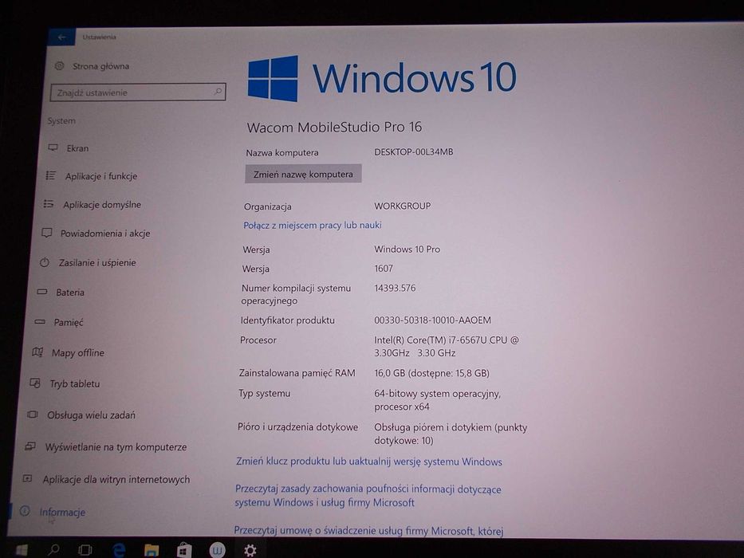This screenshot has width=744, height=558.
Task: Click the projection icon beside Wyświetlanie na tym komputerze
Action: coord(30,446)
